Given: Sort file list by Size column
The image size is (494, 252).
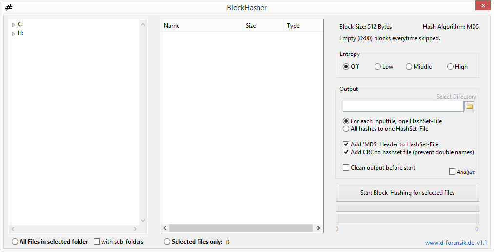Looking at the screenshot, I should click(262, 26).
